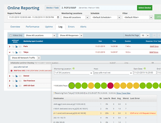Open the waterfall chart icon for Tokyo
The image size is (161, 123).
[x=17, y=52]
